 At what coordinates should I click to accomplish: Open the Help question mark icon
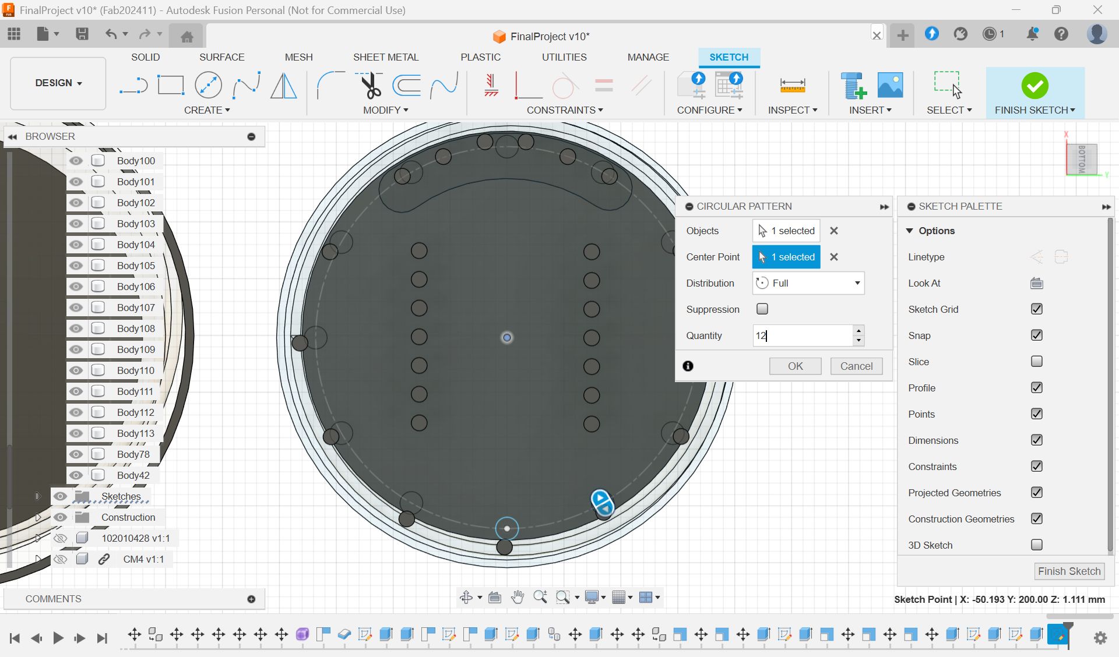1061,34
